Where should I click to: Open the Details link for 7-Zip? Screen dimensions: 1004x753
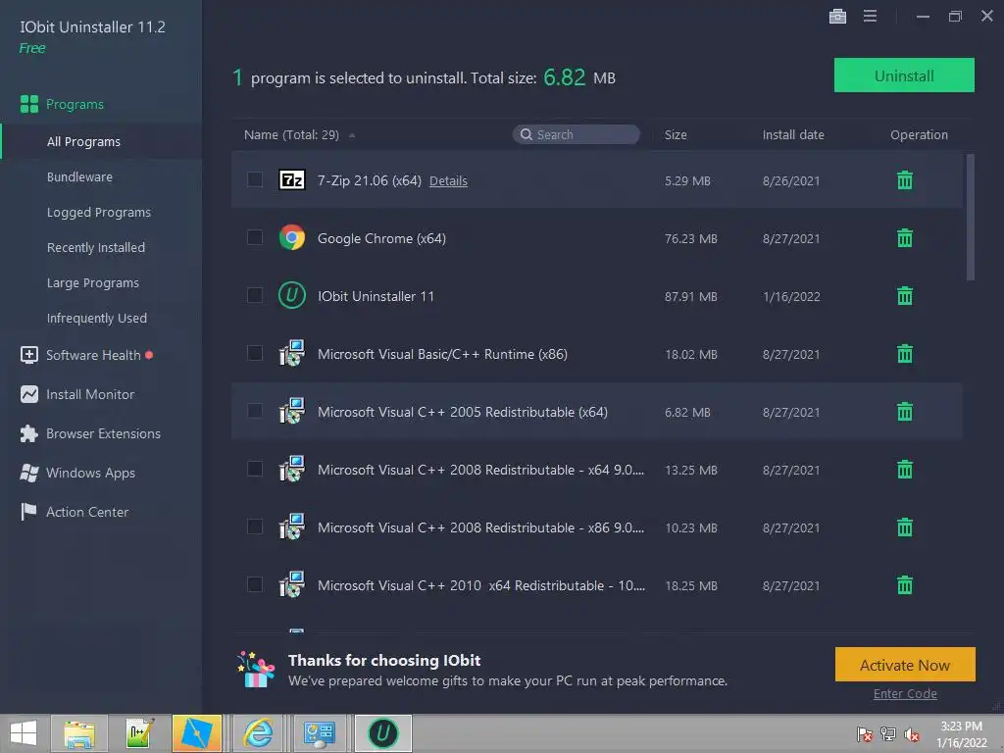point(448,181)
